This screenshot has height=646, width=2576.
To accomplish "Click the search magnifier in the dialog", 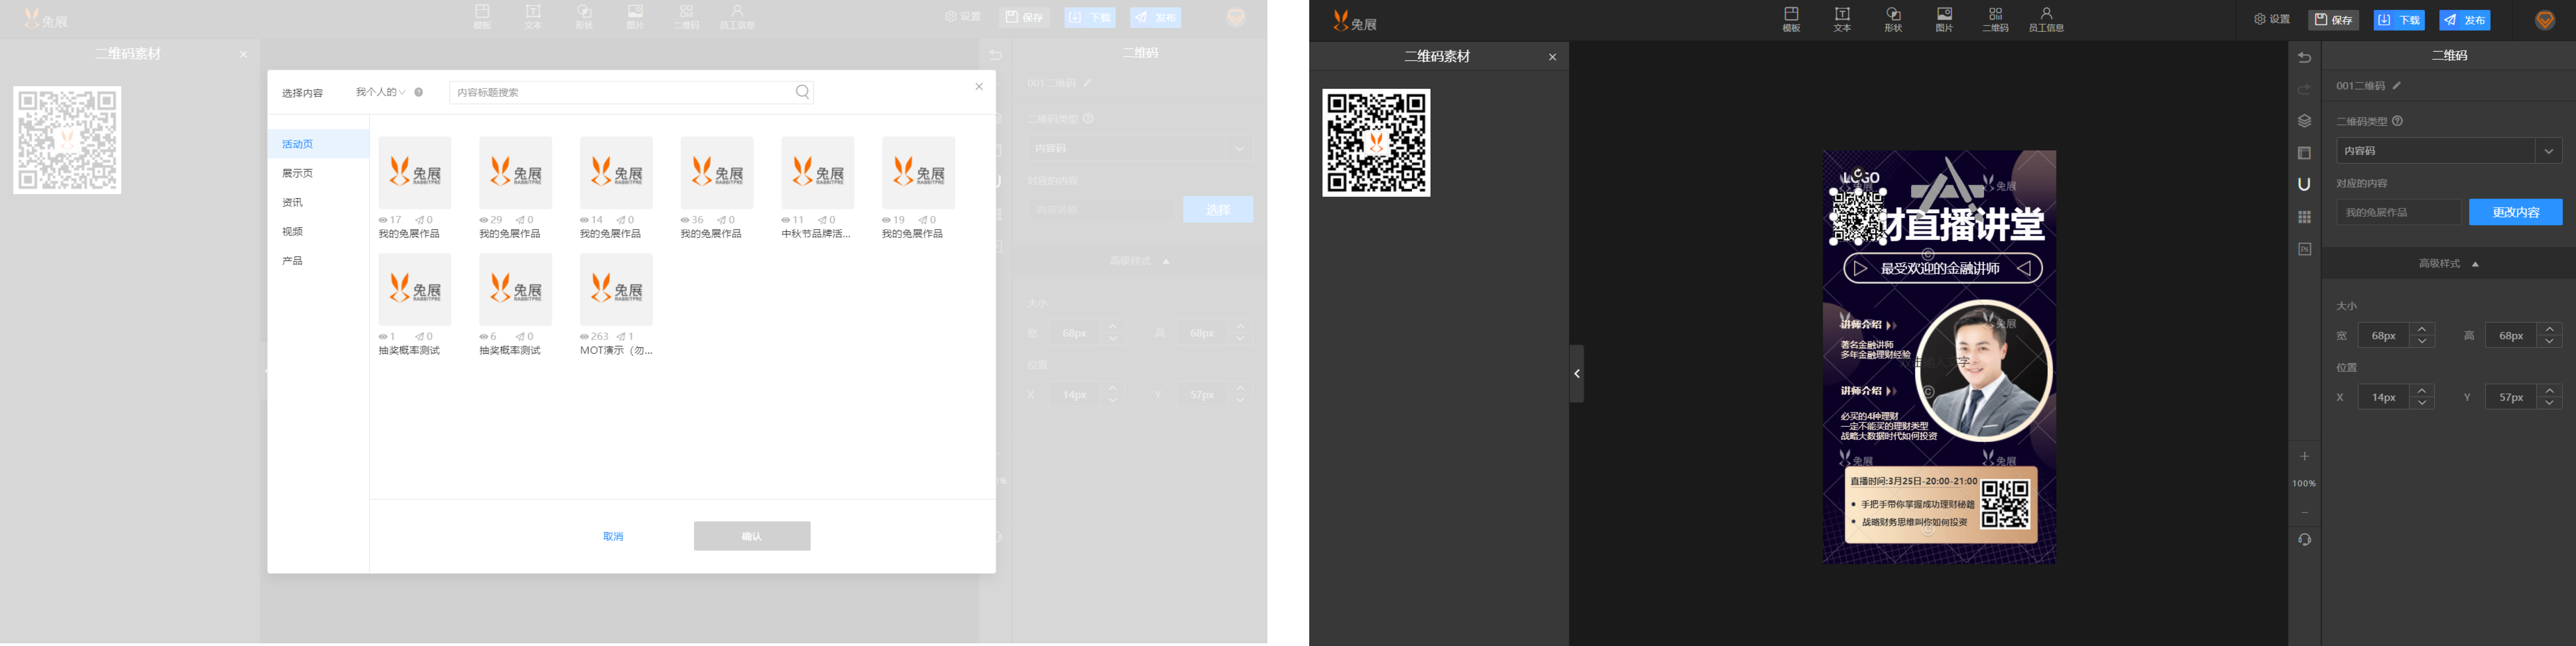I will (802, 92).
